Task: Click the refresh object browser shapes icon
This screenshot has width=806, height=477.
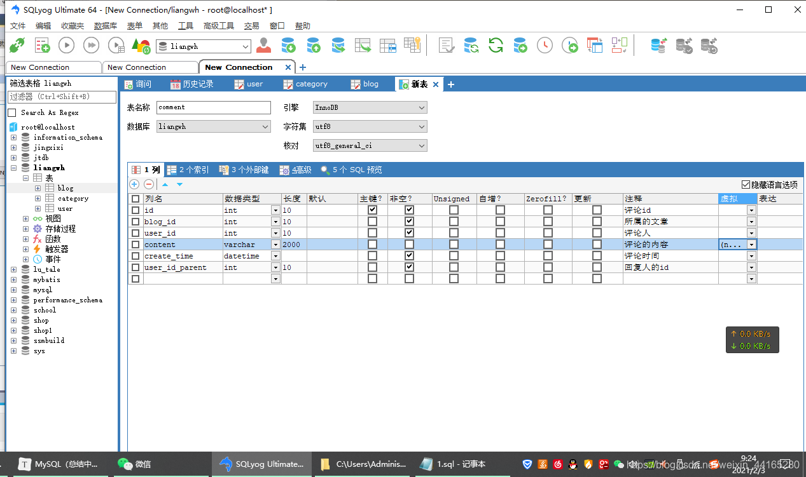Action: 141,45
